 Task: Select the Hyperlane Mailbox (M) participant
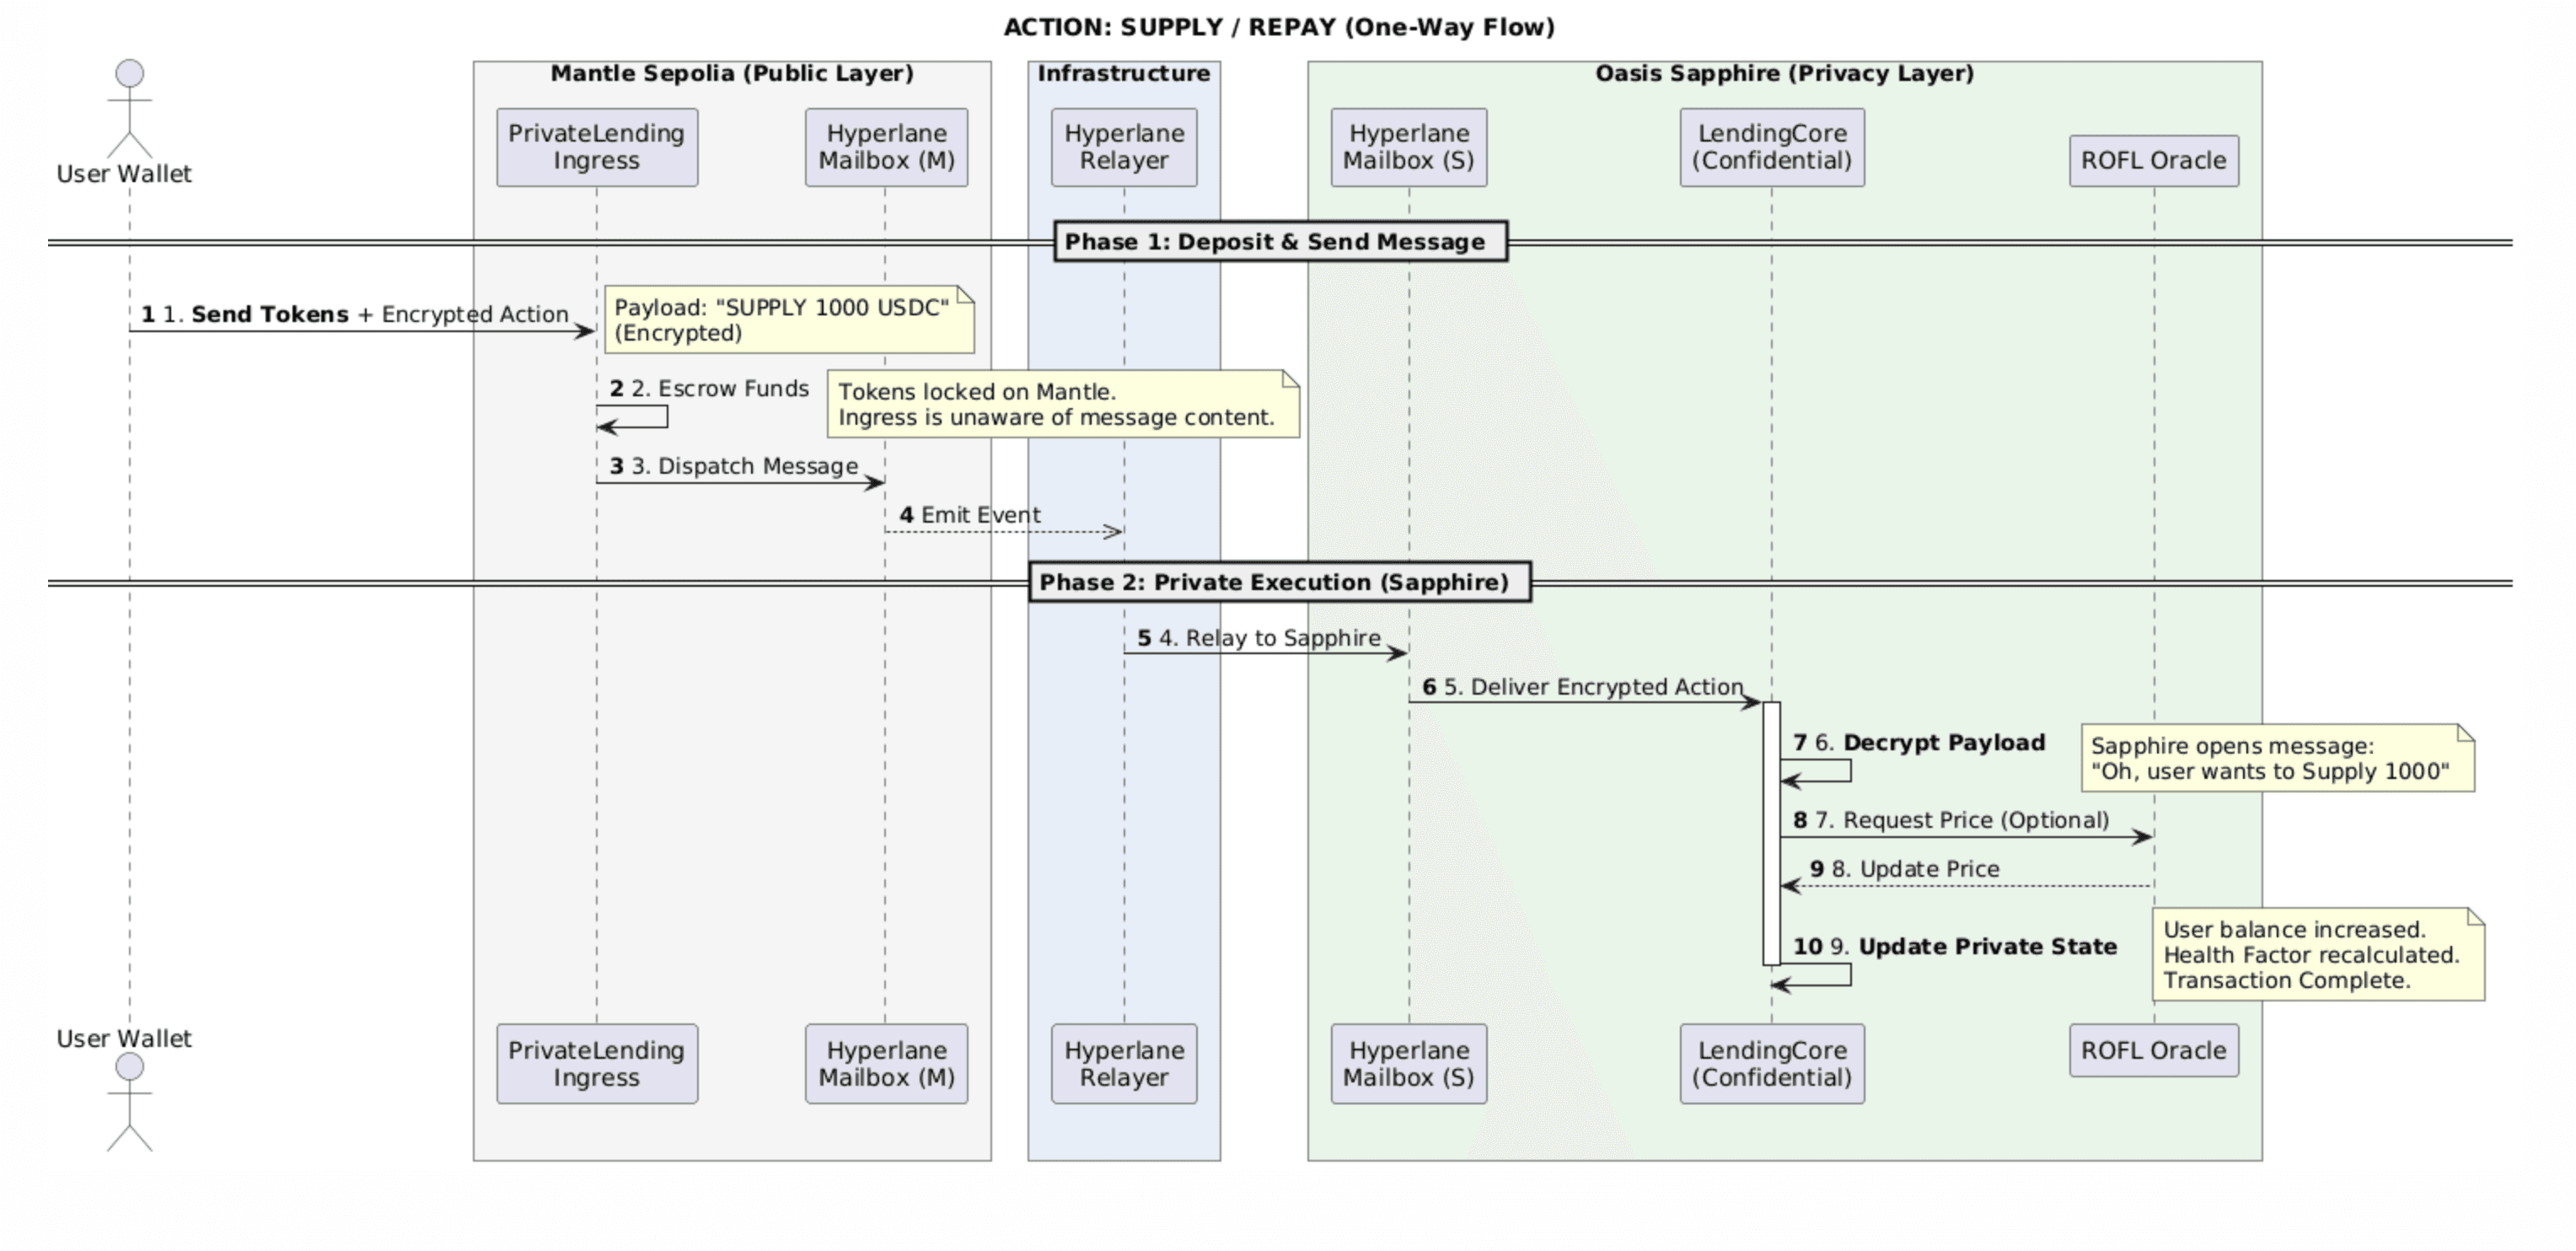tap(886, 147)
